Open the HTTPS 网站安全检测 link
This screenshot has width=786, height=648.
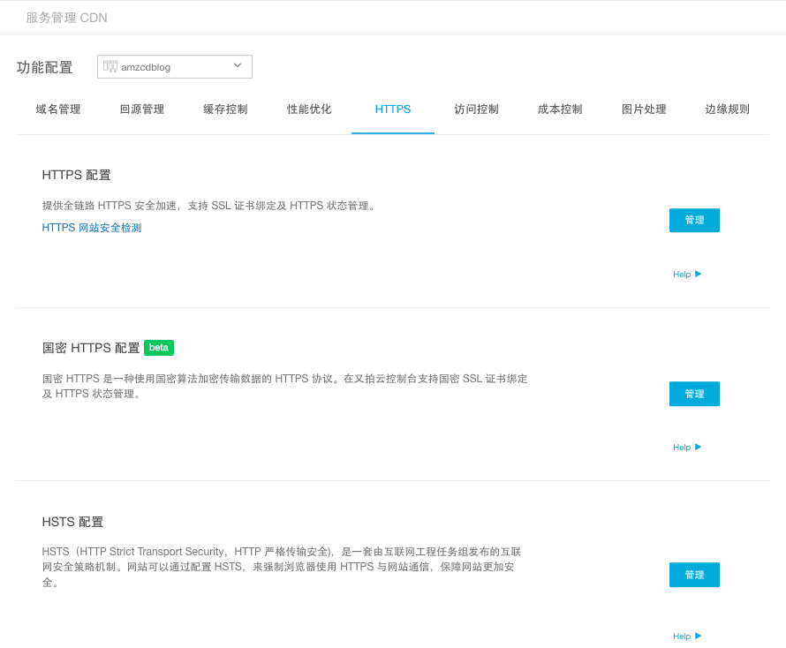point(92,228)
